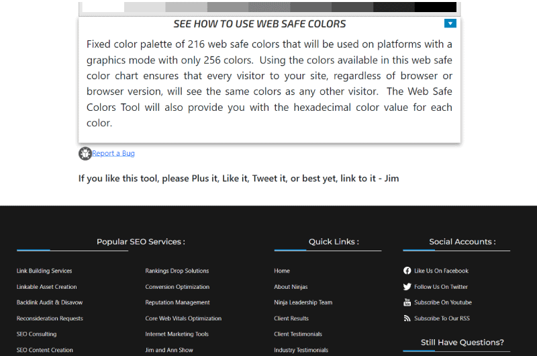Open the Backlink Audit & Disavow link
The image size is (537, 356).
[49, 302]
